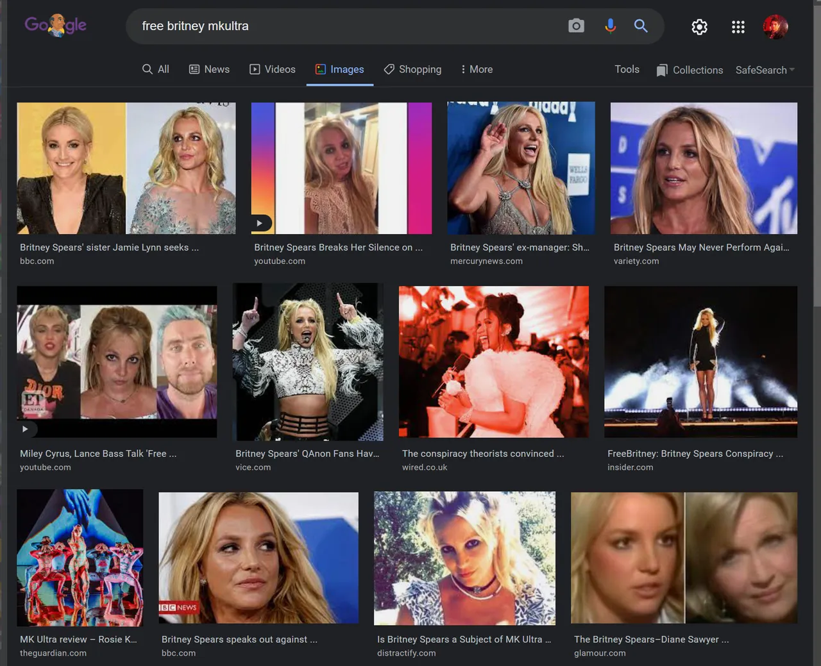Click the mercurynews.com source text
The height and width of the screenshot is (666, 821).
486,262
